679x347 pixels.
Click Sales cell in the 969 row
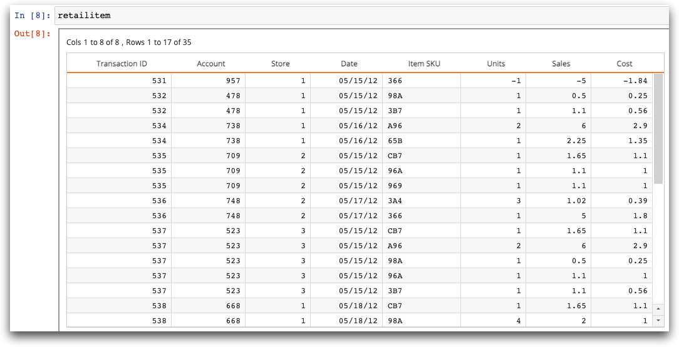559,186
